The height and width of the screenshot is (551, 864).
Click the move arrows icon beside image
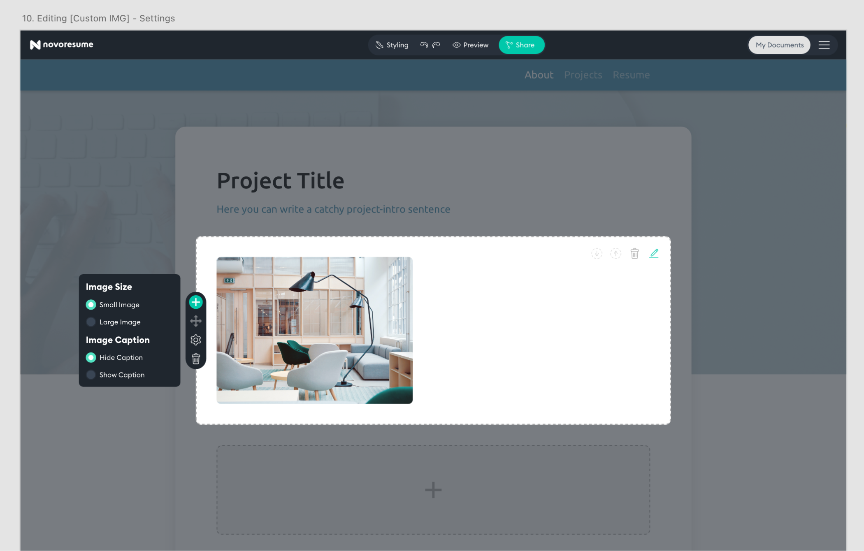point(196,321)
